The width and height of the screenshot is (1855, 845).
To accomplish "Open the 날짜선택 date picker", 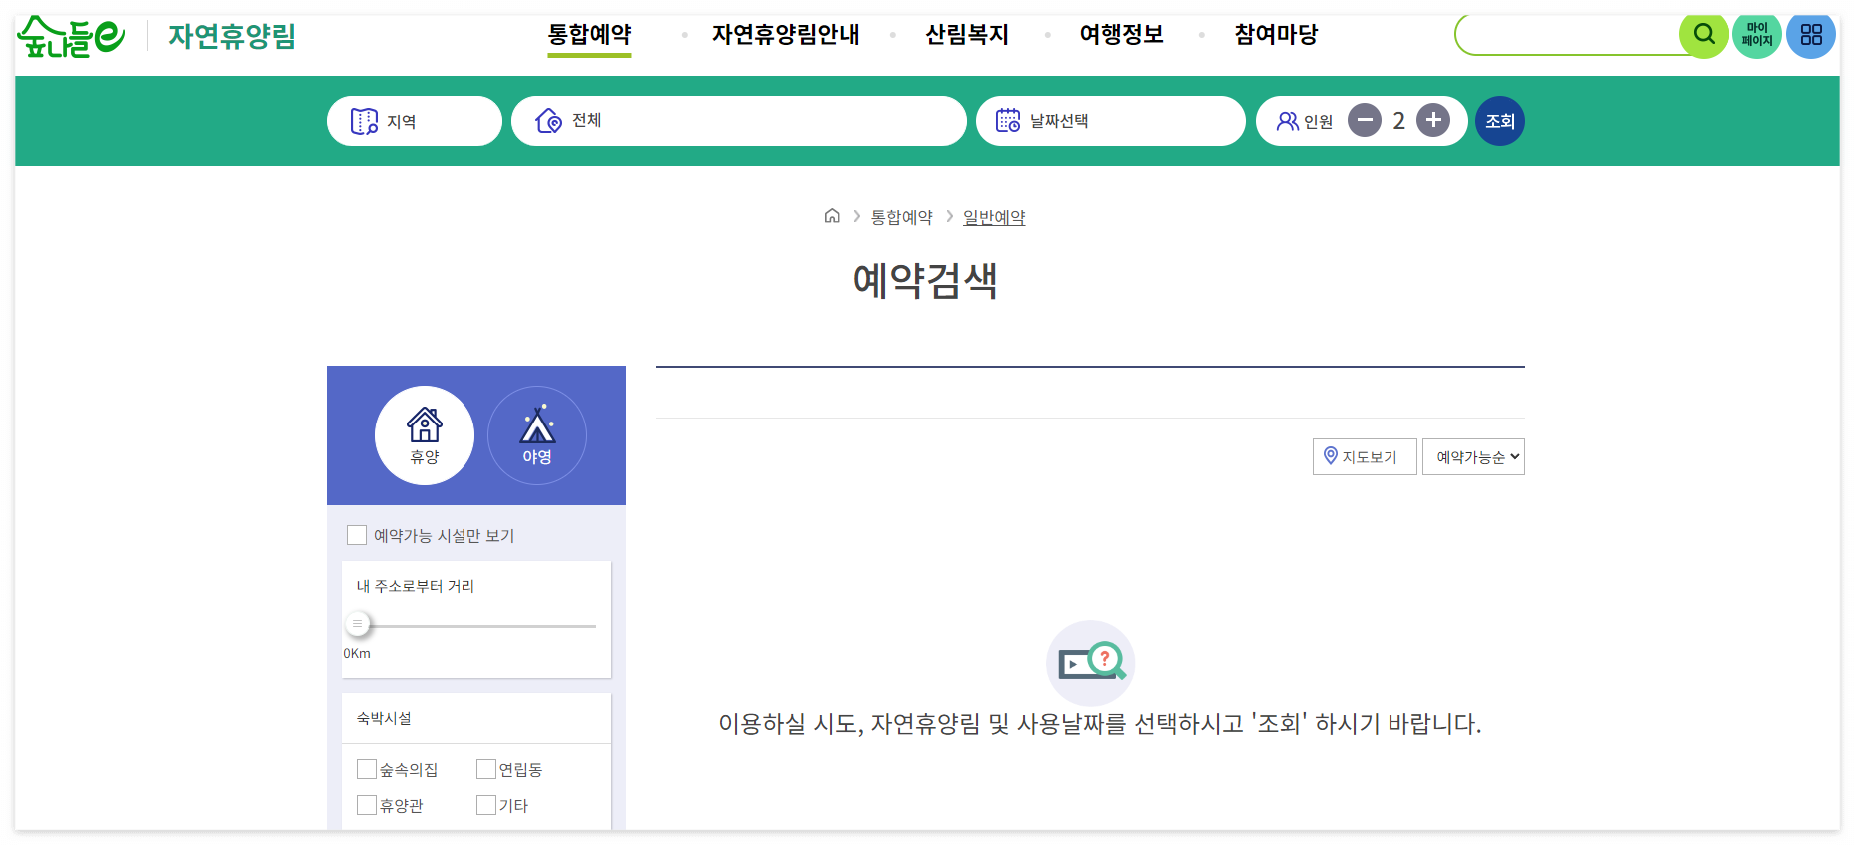I will 1111,121.
